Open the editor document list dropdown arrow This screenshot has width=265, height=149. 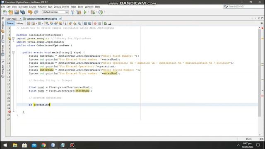coord(259,18)
